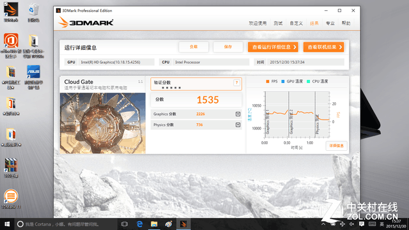Select the 结果 results tab
The height and width of the screenshot is (230, 409).
[314, 23]
